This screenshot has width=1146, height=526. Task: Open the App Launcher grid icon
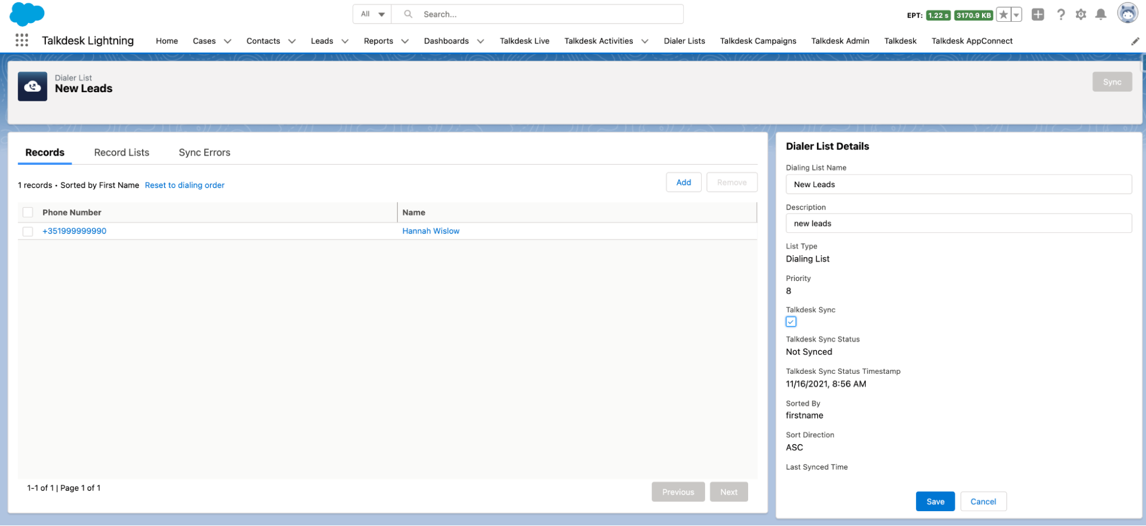22,40
